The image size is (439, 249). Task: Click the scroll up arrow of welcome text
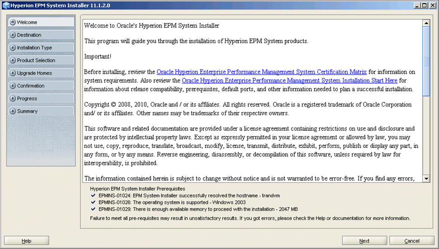tap(426, 23)
